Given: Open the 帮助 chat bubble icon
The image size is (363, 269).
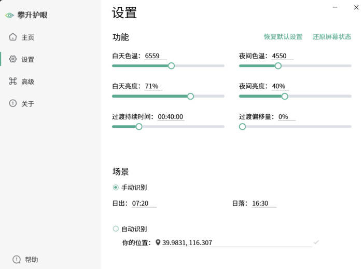Looking at the screenshot, I should click(x=17, y=260).
